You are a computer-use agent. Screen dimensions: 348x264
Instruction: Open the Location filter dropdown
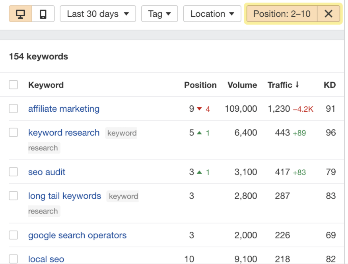(x=212, y=14)
